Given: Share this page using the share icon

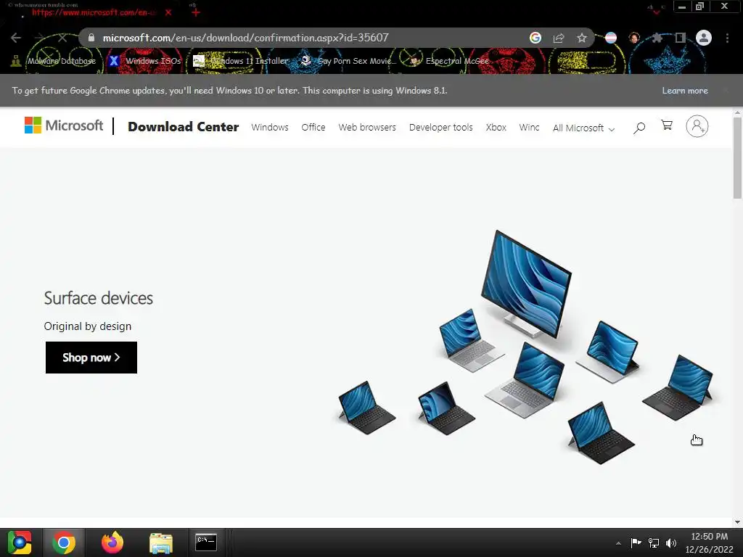Looking at the screenshot, I should (559, 38).
